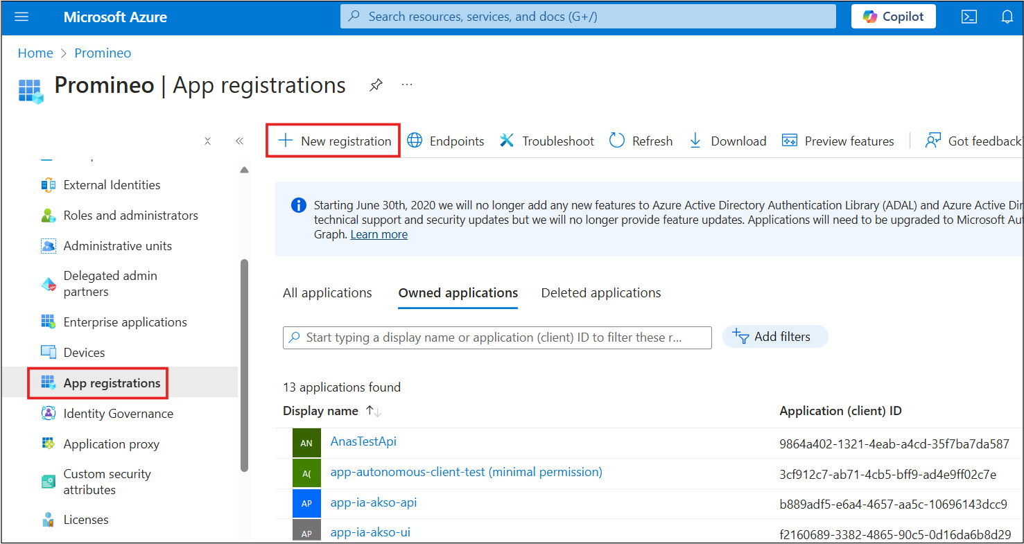The width and height of the screenshot is (1024, 544).
Task: Switch to the Owned applications tab
Action: coord(458,293)
